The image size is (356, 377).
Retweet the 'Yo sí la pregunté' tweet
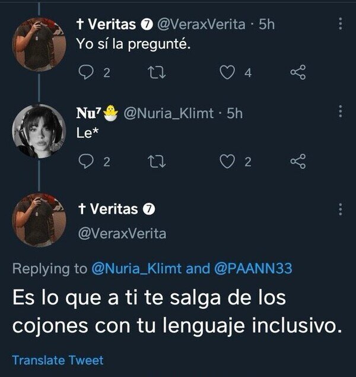[x=154, y=73]
